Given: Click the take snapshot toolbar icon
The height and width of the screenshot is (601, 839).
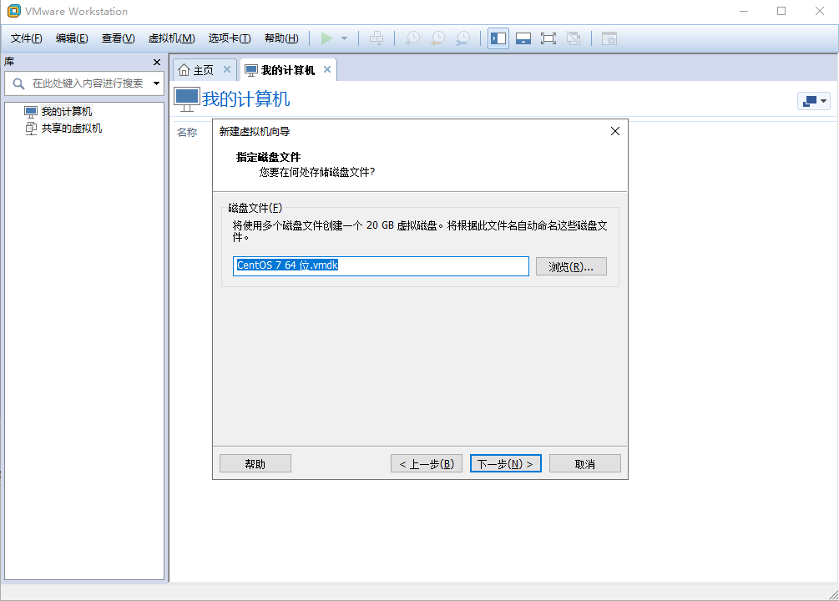Looking at the screenshot, I should coord(412,38).
